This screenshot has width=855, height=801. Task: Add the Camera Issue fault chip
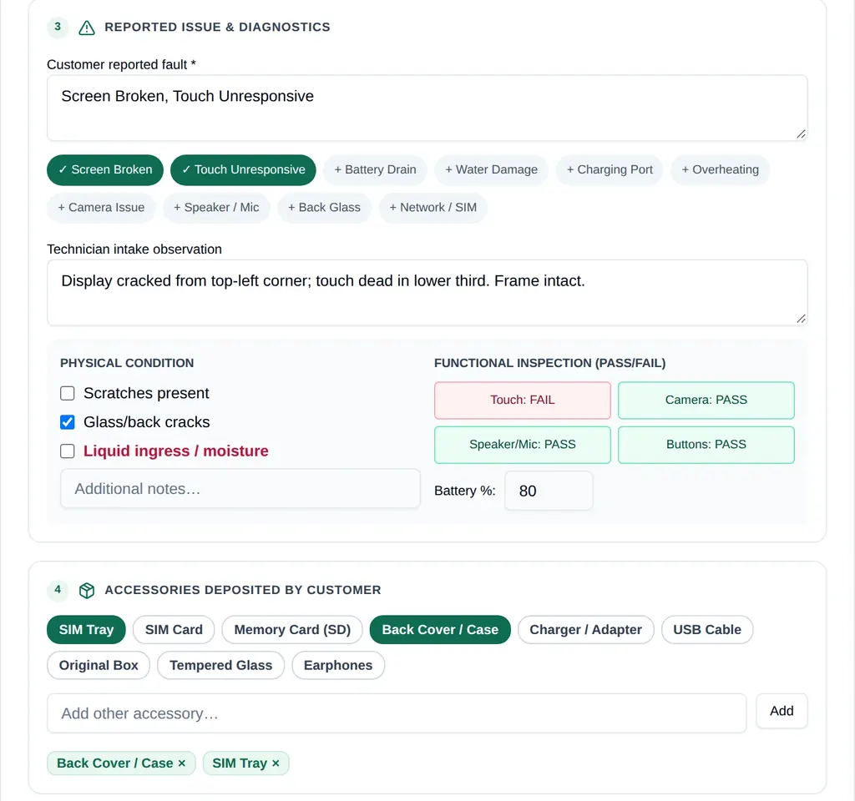click(x=101, y=208)
